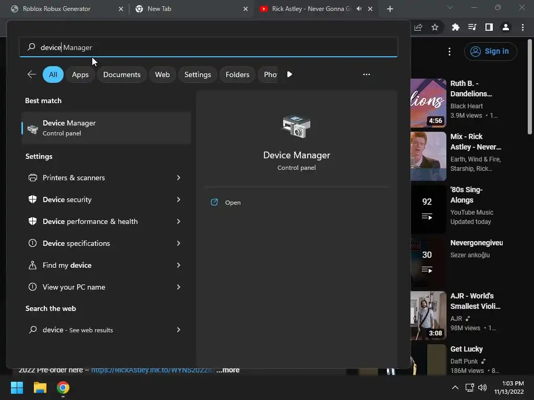Open a new Chrome tab
This screenshot has height=400, width=534.
[x=390, y=9]
